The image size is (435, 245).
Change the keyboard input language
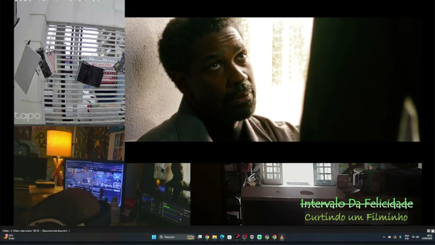click(407, 237)
